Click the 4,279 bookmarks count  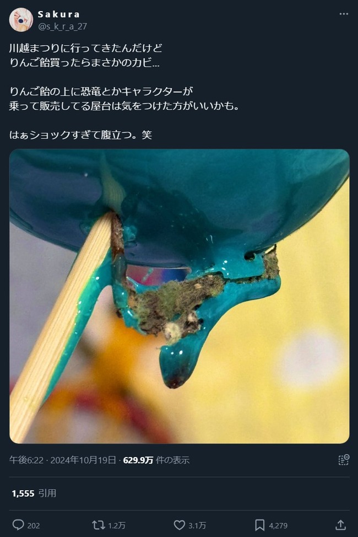click(278, 525)
